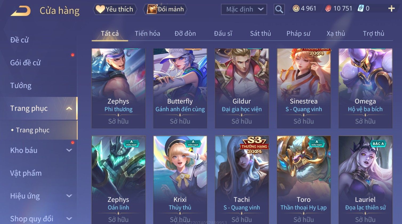402x224 pixels.
Task: Open the Gói đề cử sidebar item
Action: pos(25,63)
